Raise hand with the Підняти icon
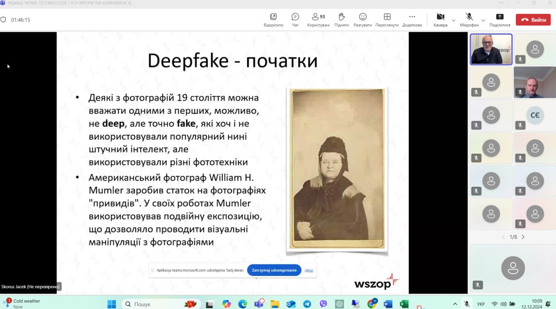Screen dimensions: 556x309 click(342, 20)
